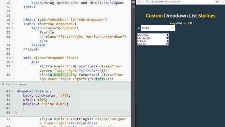Click the </span> tag on line 24
Image resolution: width=225 pixels, height=127 pixels.
(x=38, y=45)
